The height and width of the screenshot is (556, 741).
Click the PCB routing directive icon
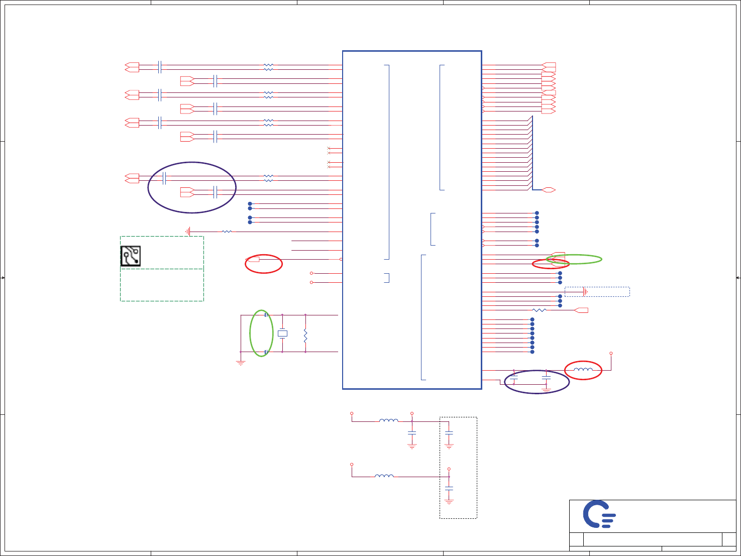point(131,256)
